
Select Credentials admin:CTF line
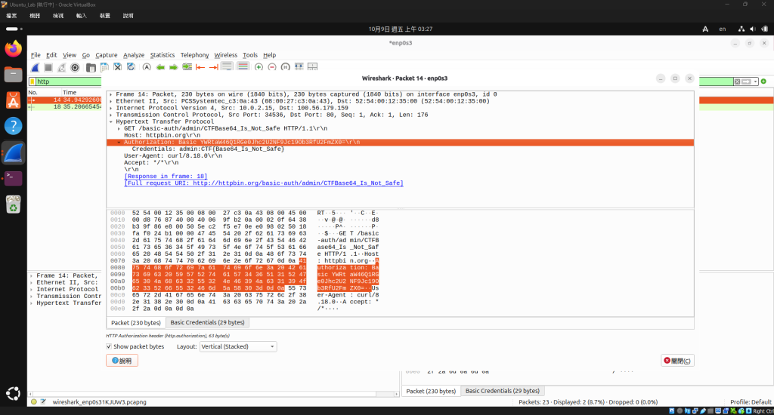point(208,149)
